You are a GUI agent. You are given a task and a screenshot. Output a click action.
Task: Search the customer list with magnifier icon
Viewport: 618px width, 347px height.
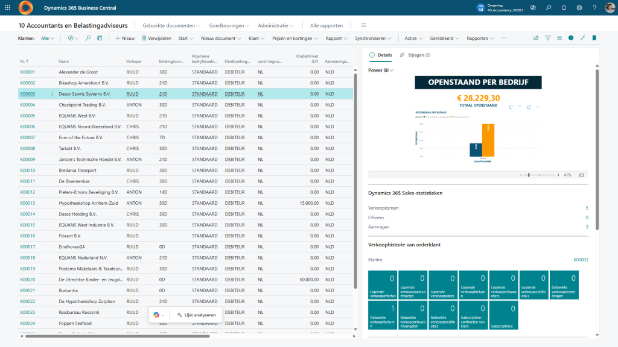click(x=88, y=38)
